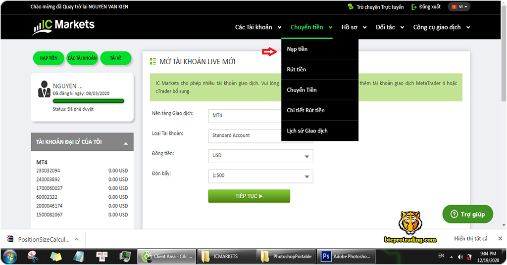Screen dimensions: 507x265
Task: Click the IC Markets logo
Action: [64, 27]
